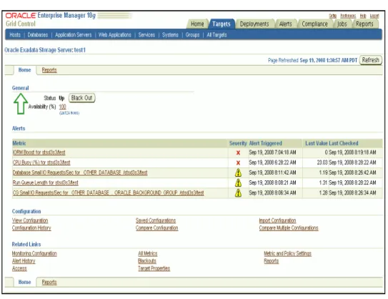This screenshot has height=299, width=388.
Task: Open the top Reports main tab
Action: (364, 24)
